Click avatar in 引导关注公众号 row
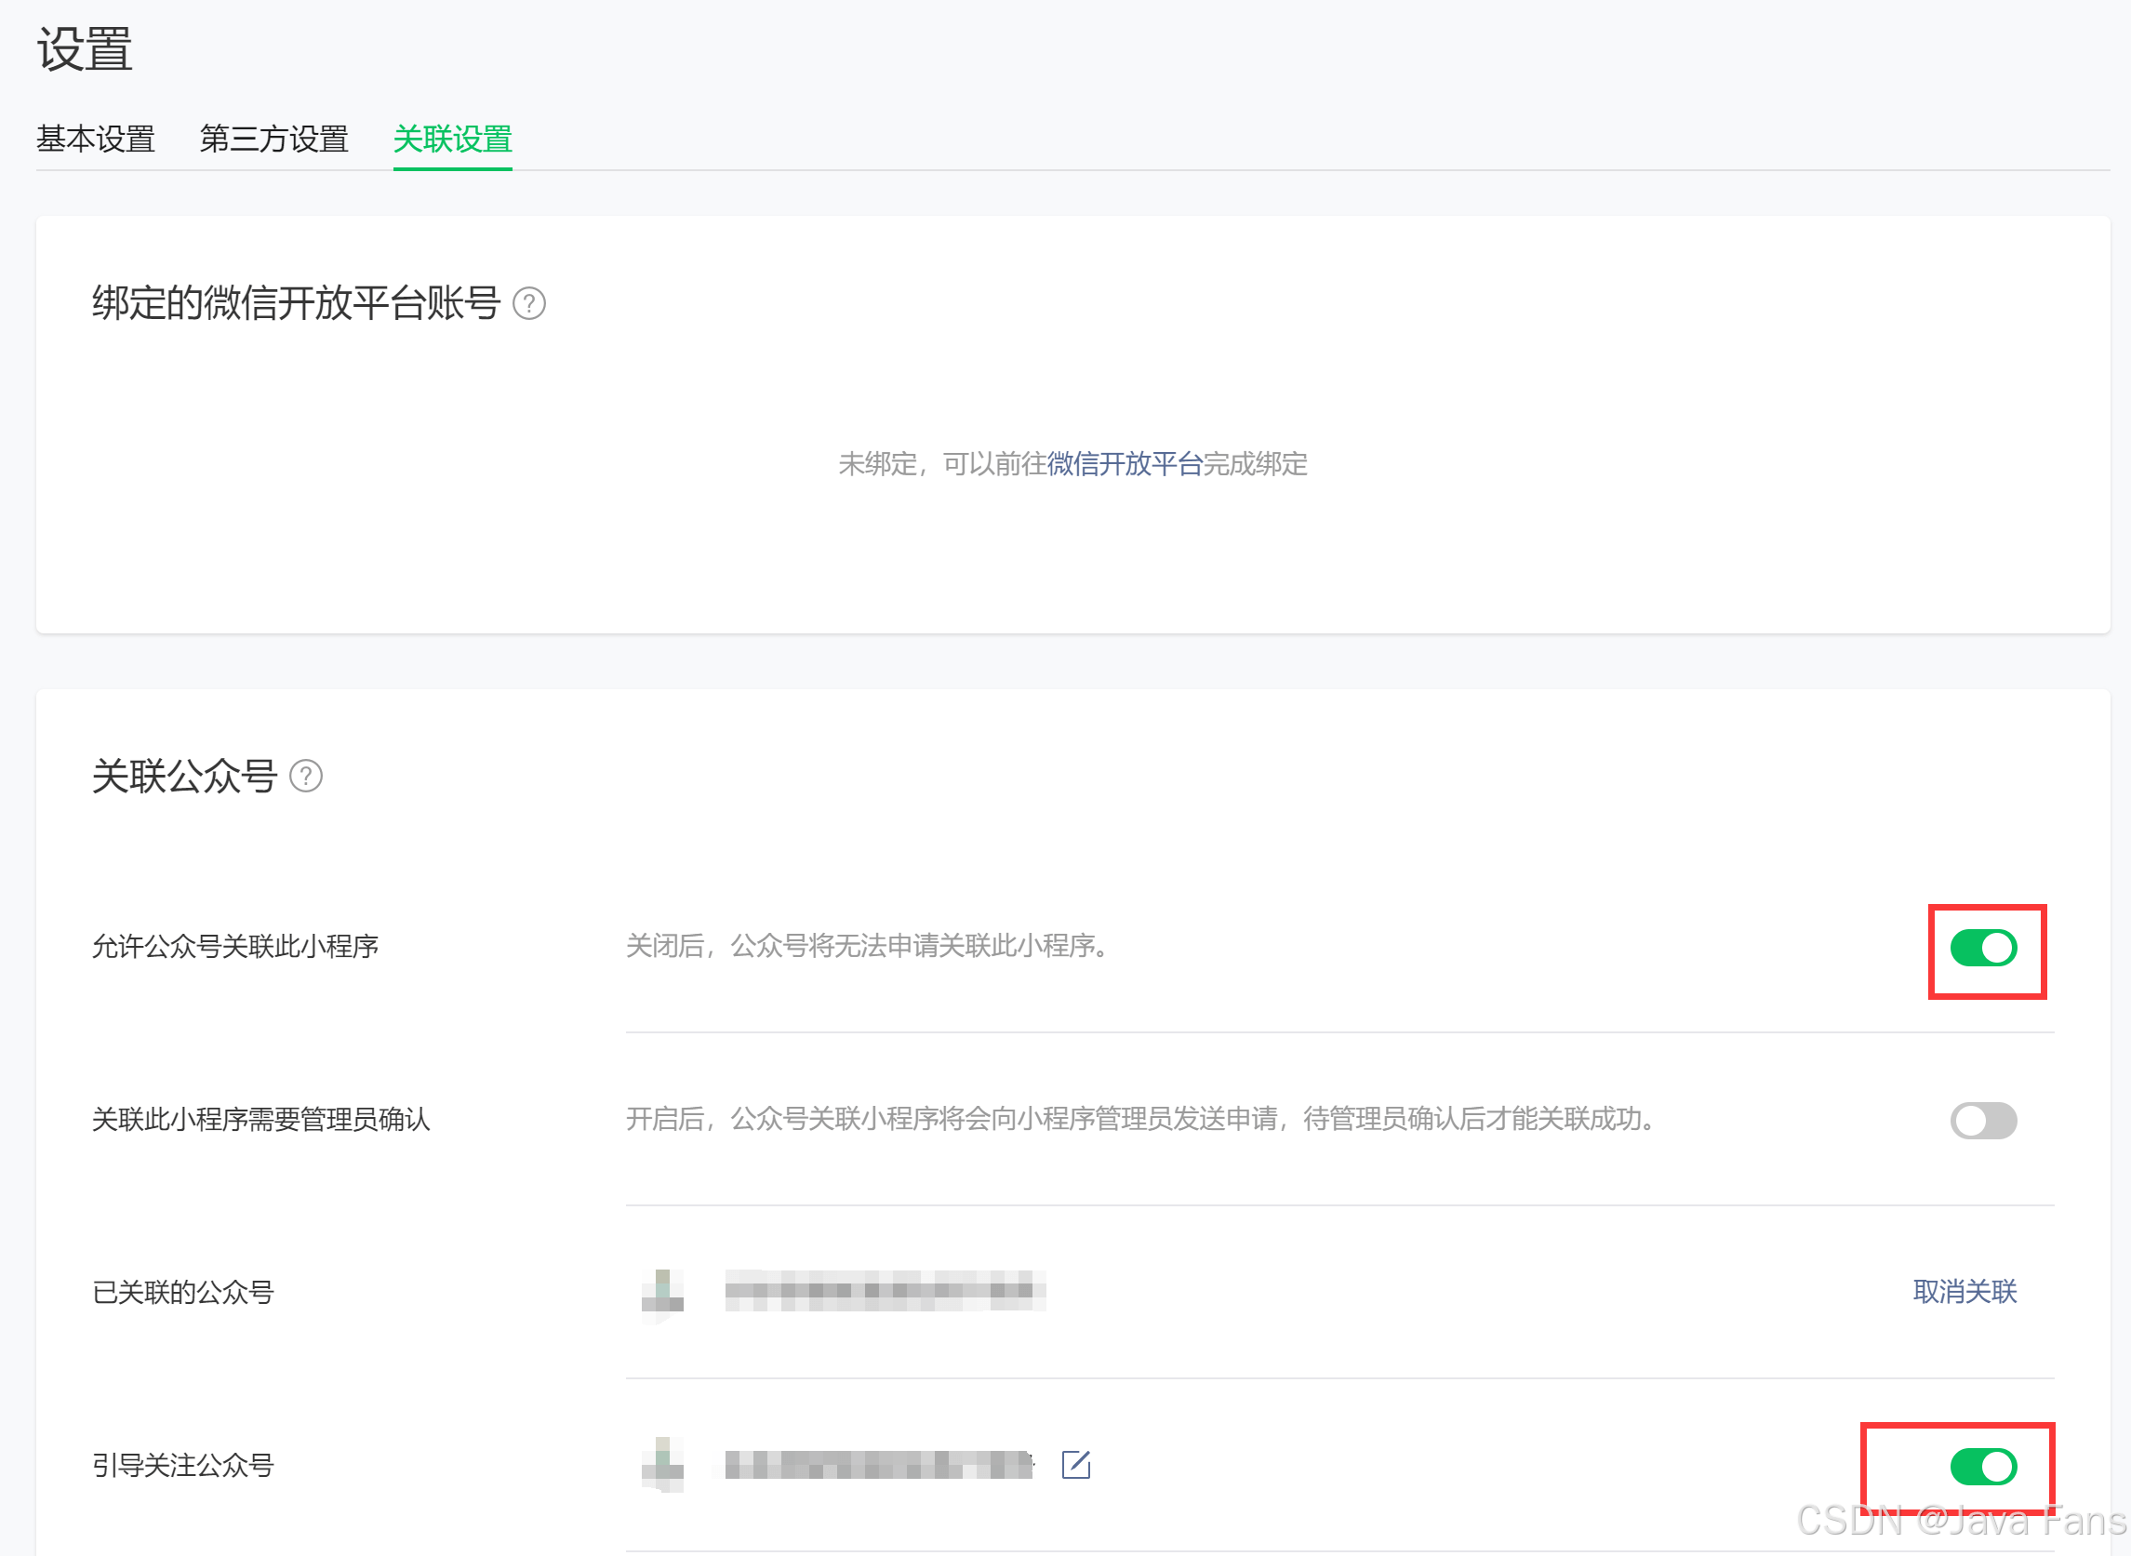 (x=662, y=1465)
